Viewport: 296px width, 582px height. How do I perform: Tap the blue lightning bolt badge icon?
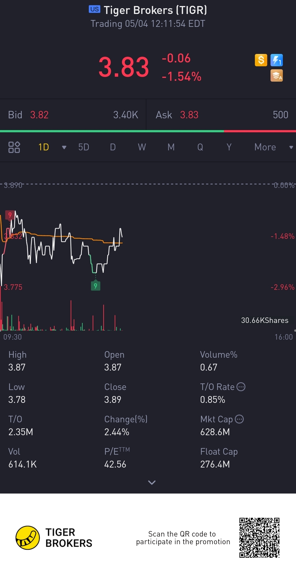click(x=277, y=60)
